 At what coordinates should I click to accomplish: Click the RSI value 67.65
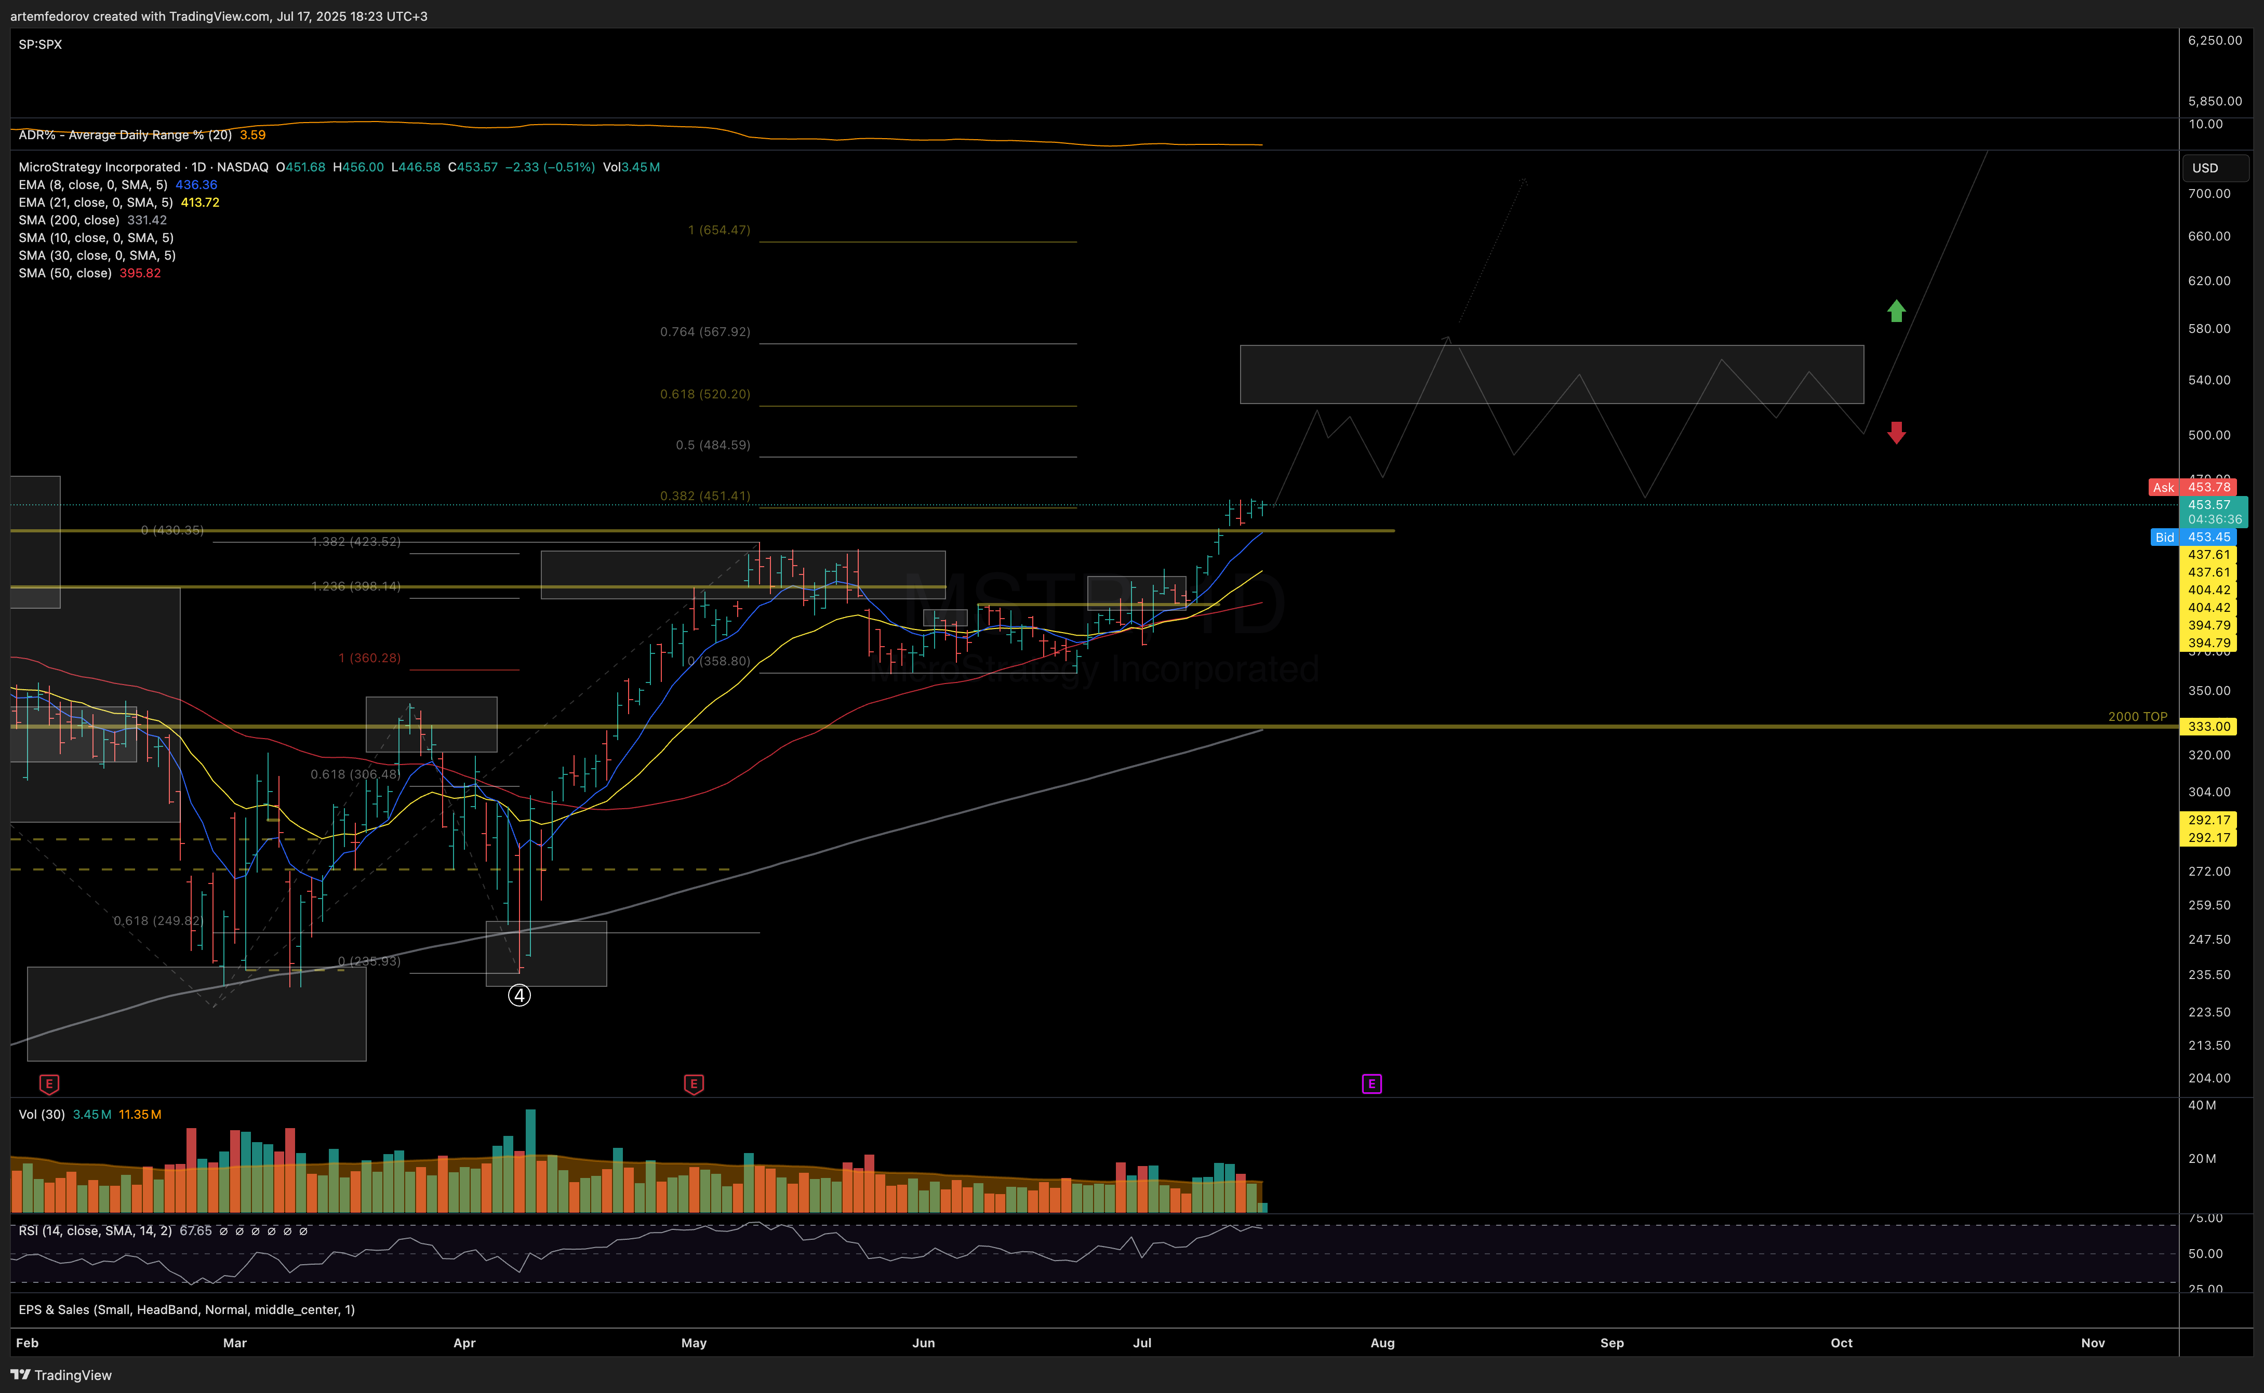click(x=195, y=1230)
